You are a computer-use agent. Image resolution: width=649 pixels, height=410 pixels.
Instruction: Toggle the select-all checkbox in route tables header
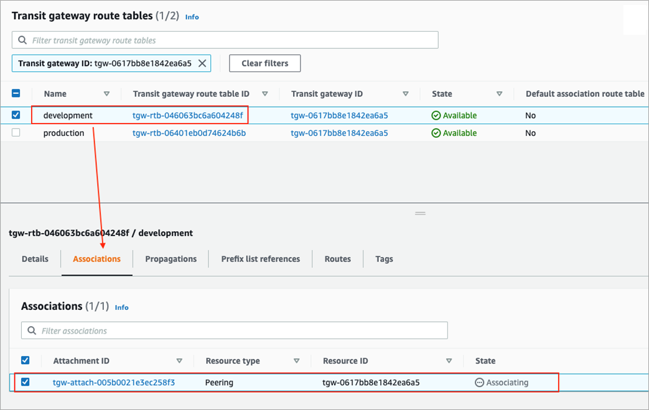(x=16, y=93)
